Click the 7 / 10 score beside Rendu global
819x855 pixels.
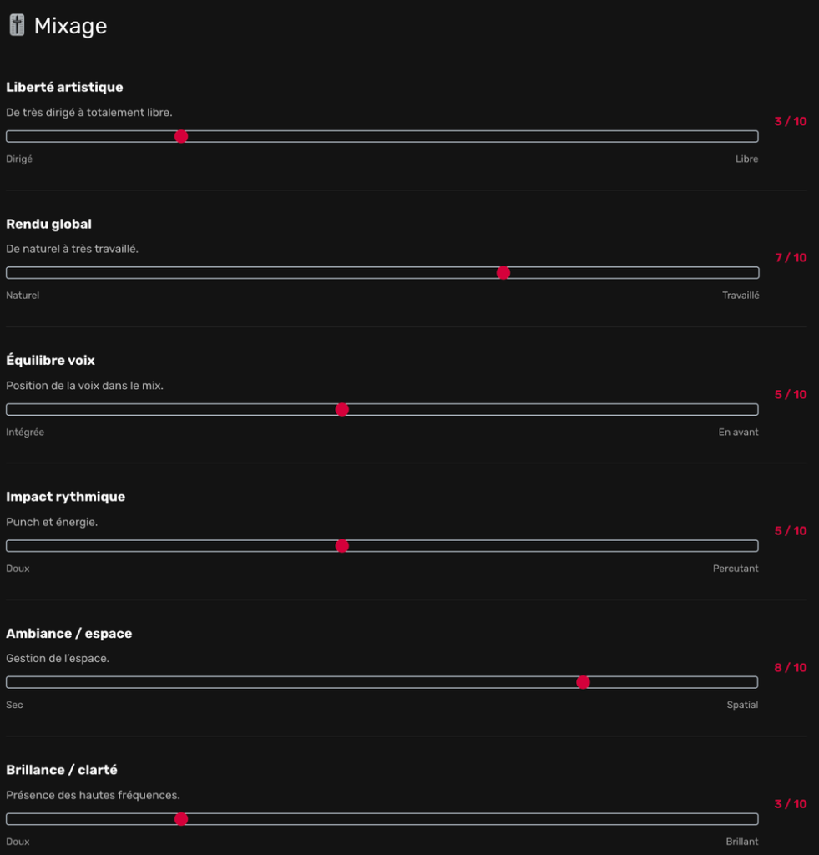tap(790, 258)
